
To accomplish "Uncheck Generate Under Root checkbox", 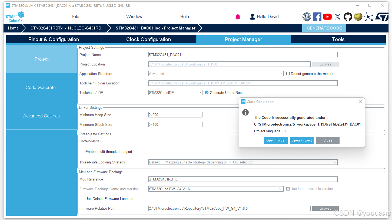I will click(x=207, y=93).
